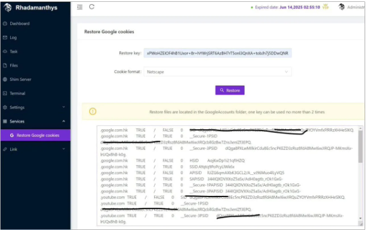Image resolution: width=367 pixels, height=230 pixels.
Task: Click the Services grid icon
Action: pos(5,122)
